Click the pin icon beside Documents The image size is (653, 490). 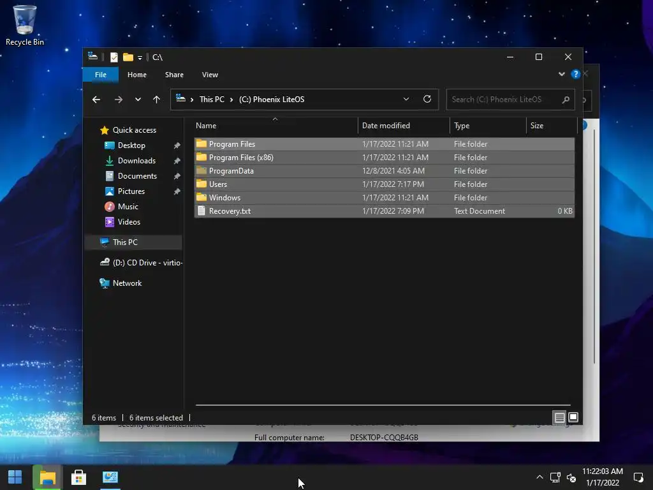coord(177,176)
